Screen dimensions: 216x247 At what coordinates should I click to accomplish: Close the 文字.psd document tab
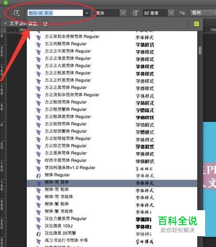pos(5,23)
